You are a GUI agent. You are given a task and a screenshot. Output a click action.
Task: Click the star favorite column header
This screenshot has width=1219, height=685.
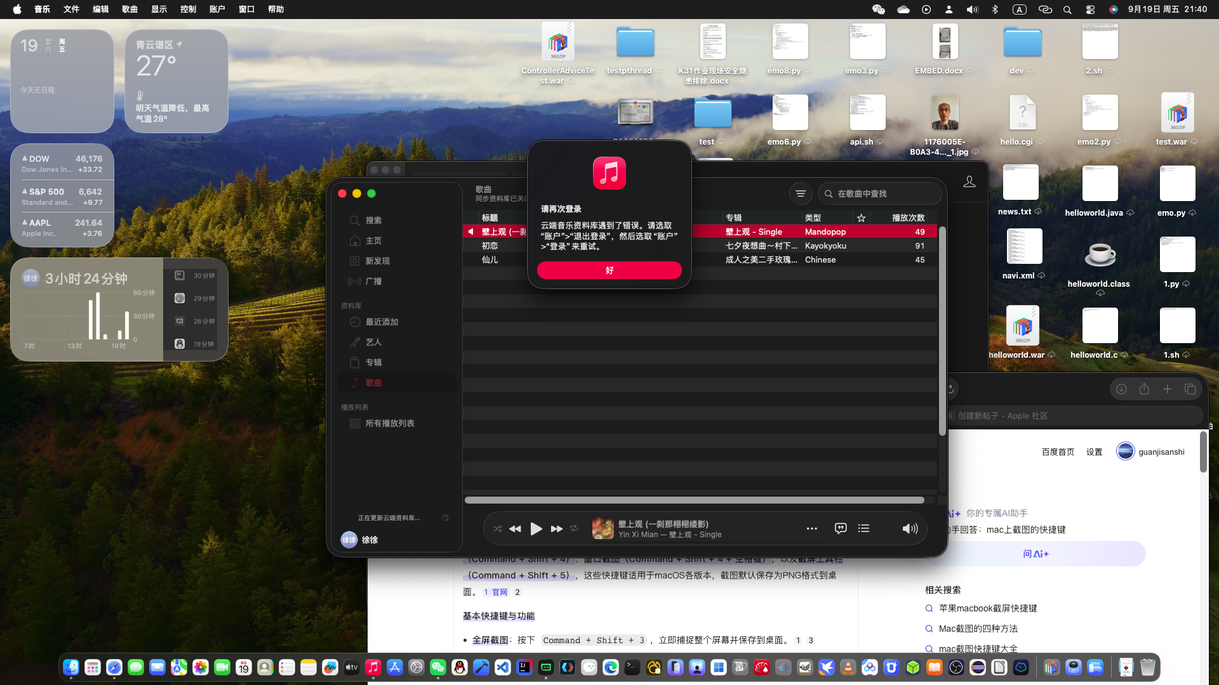[x=861, y=218]
